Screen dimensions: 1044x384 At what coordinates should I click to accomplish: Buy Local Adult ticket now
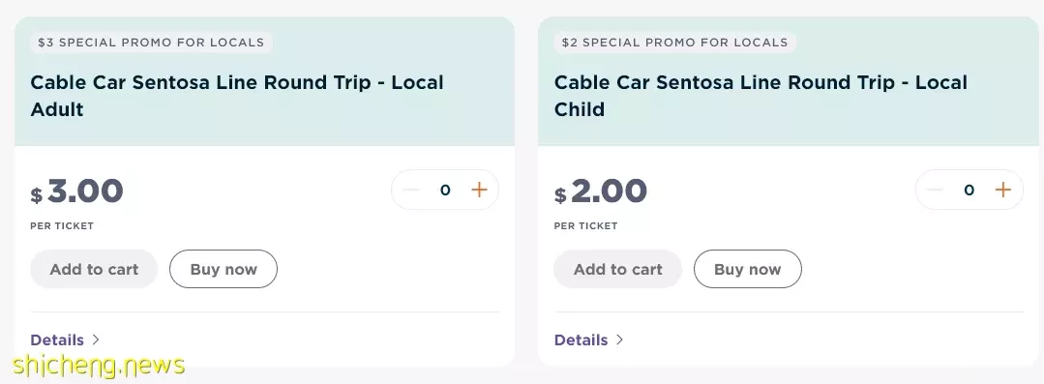click(x=224, y=269)
